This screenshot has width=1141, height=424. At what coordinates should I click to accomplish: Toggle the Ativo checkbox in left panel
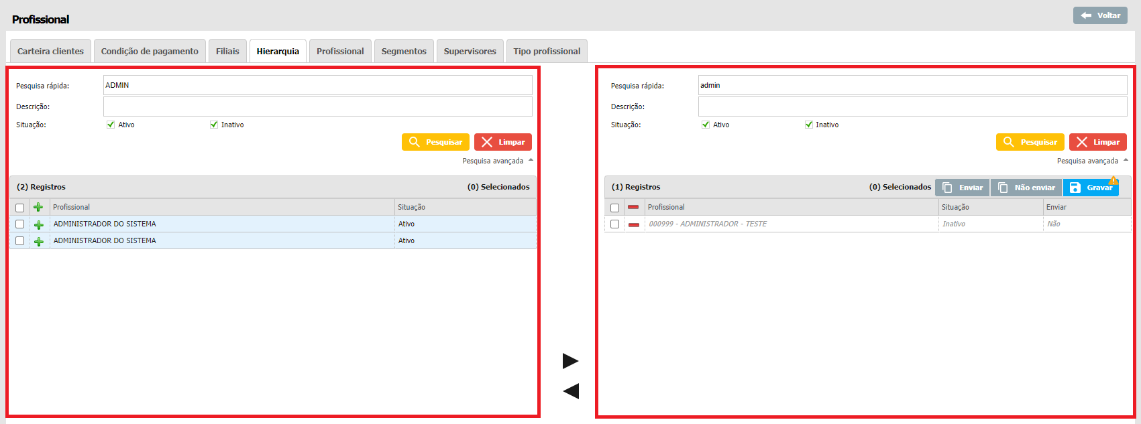pos(111,125)
